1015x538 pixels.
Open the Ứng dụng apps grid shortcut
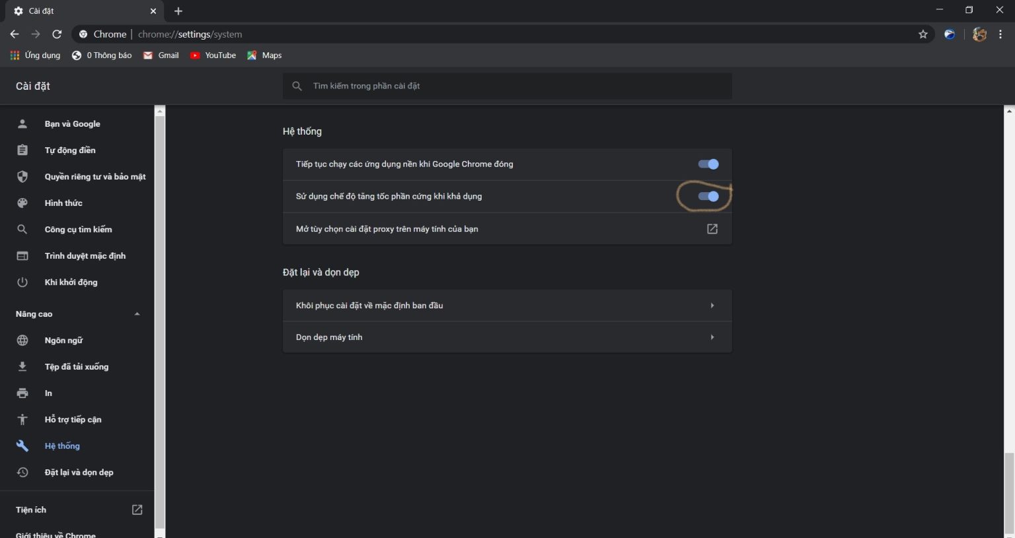pyautogui.click(x=36, y=55)
